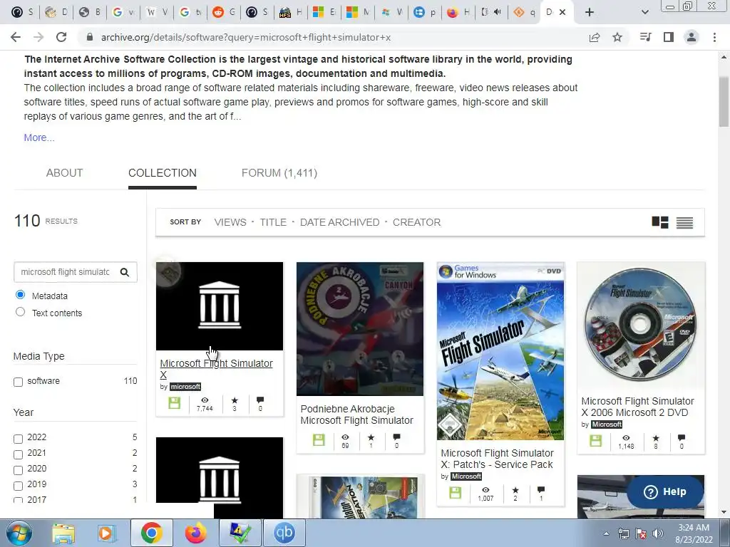The image size is (730, 547).
Task: Show hidden system tray icons
Action: [x=606, y=533]
